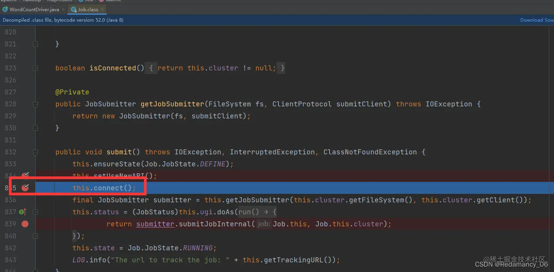Click the @Private annotation

click(x=72, y=92)
